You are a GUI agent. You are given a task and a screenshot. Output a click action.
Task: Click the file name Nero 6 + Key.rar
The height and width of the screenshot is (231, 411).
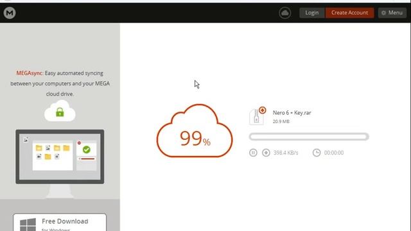coord(292,113)
